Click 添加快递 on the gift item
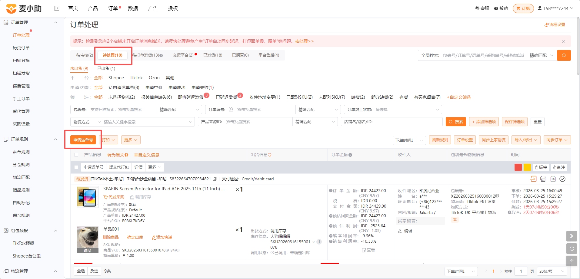This screenshot has height=279, width=580. [162, 237]
